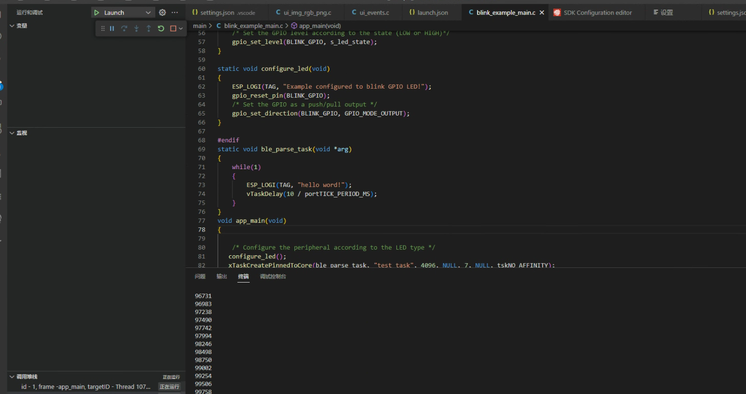This screenshot has width=746, height=394.
Task: Click the 正在运行 badge on thread row
Action: coord(169,387)
